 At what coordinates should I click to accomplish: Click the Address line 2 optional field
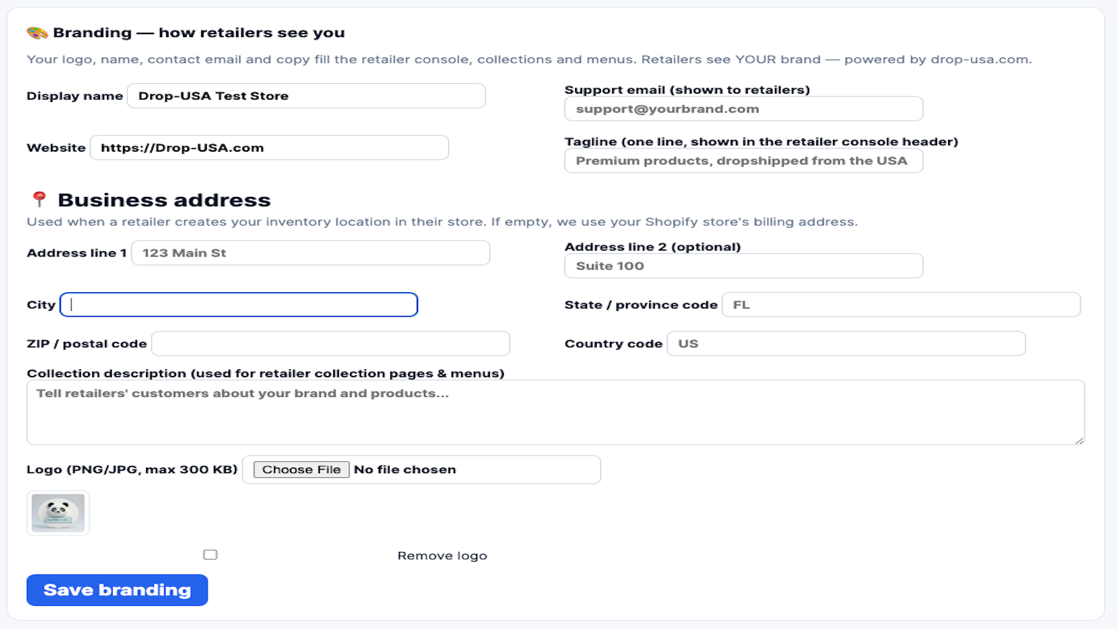pyautogui.click(x=743, y=266)
